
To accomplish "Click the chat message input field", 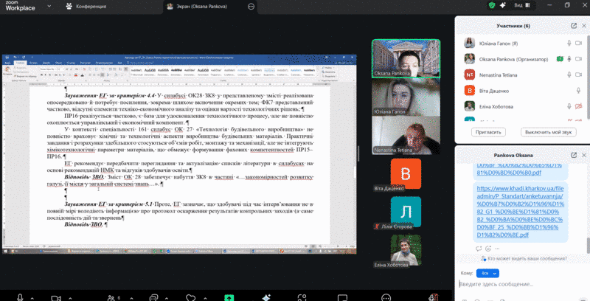I will tap(516, 284).
